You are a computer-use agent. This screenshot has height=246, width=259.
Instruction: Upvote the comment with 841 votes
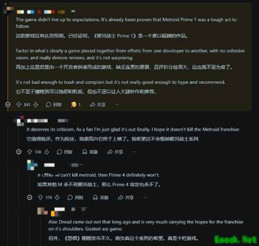[19, 104]
